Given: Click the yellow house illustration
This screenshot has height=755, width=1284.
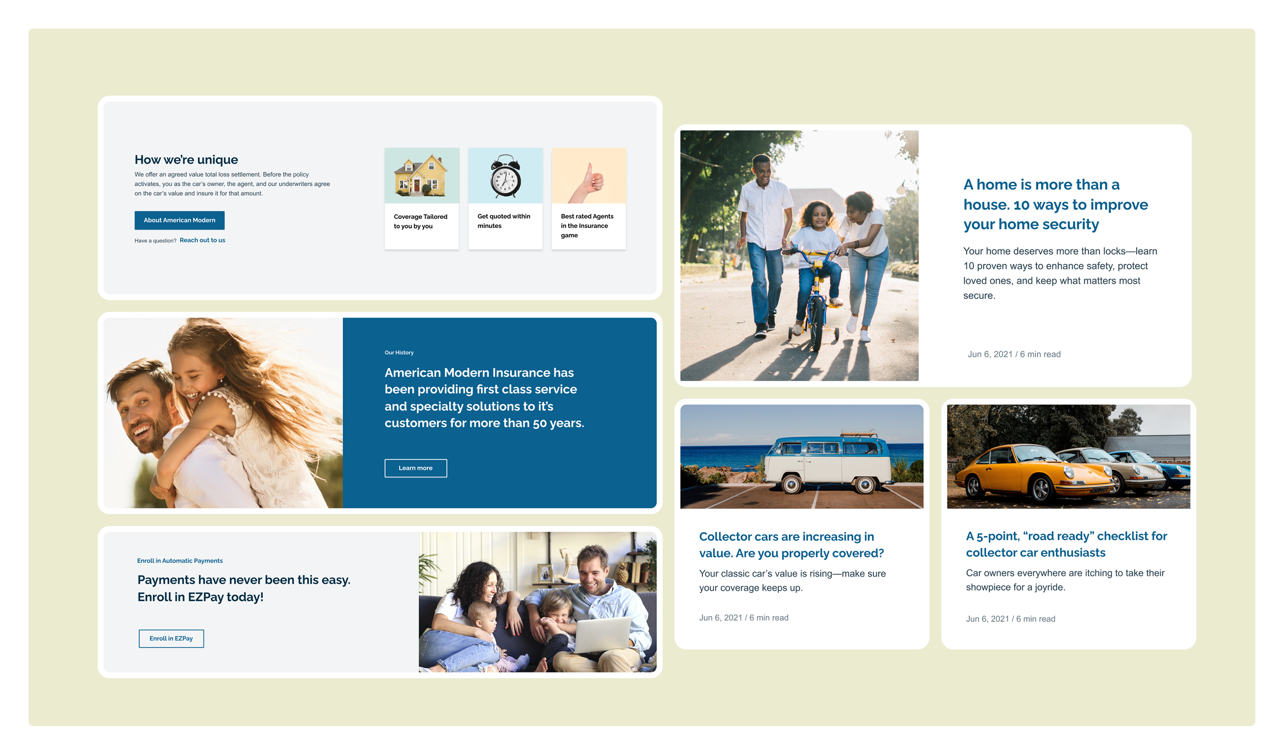Looking at the screenshot, I should point(421,176).
